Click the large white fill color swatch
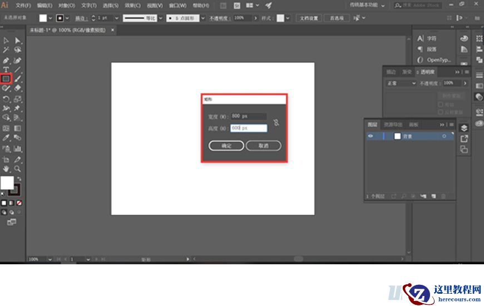 pyautogui.click(x=7, y=182)
